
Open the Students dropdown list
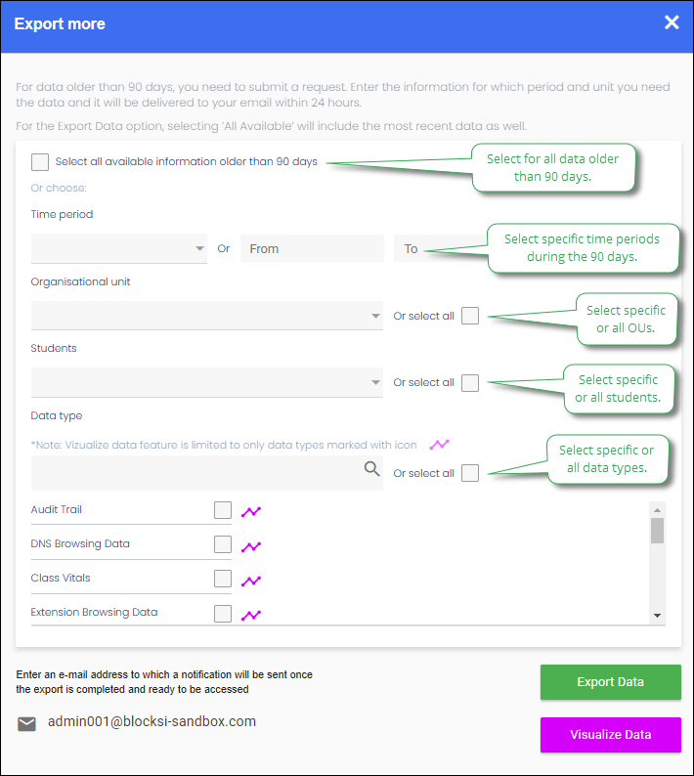point(207,382)
